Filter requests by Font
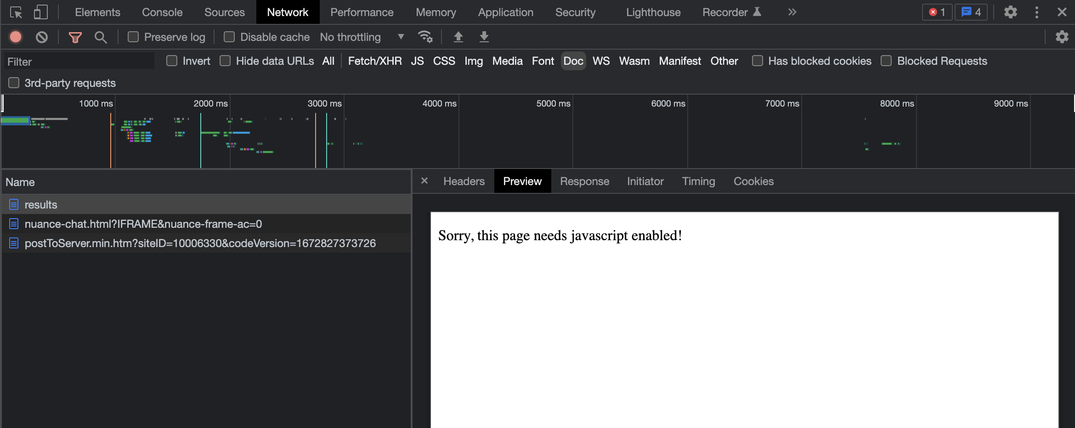Screen dimensions: 1075x428 click(x=543, y=61)
